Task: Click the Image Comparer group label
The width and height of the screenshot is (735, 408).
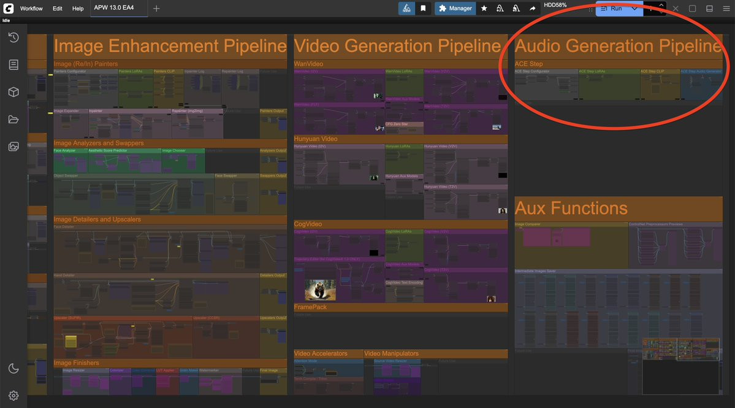Action: pos(528,224)
